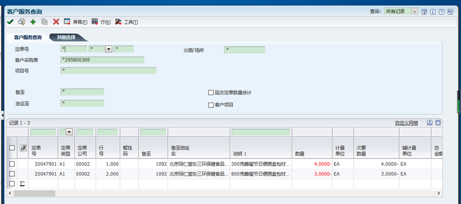461x204 pixels.
Task: Click the attachment paperclip column header icon
Action: [x=23, y=148]
